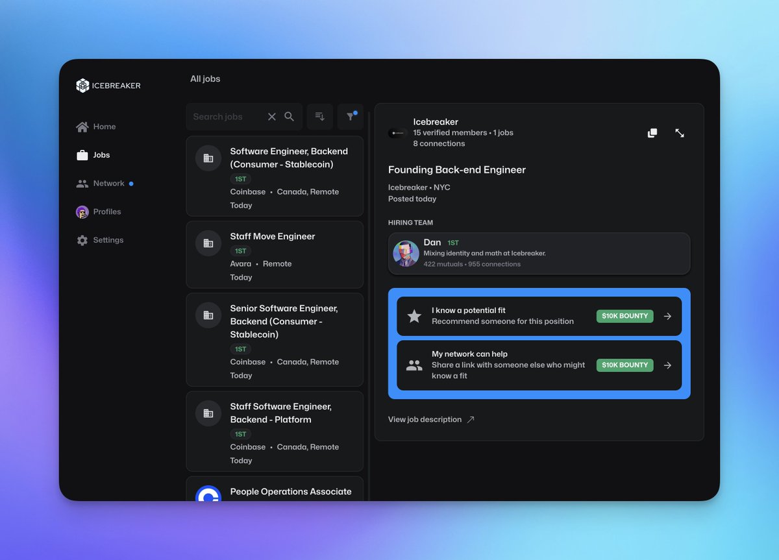
Task: Click 'I know a potential fit' option
Action: click(x=539, y=316)
